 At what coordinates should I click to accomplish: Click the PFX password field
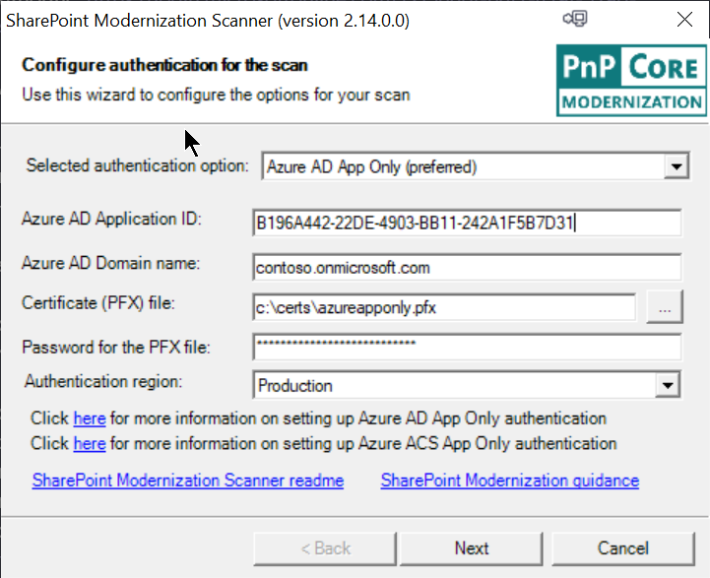coord(467,348)
